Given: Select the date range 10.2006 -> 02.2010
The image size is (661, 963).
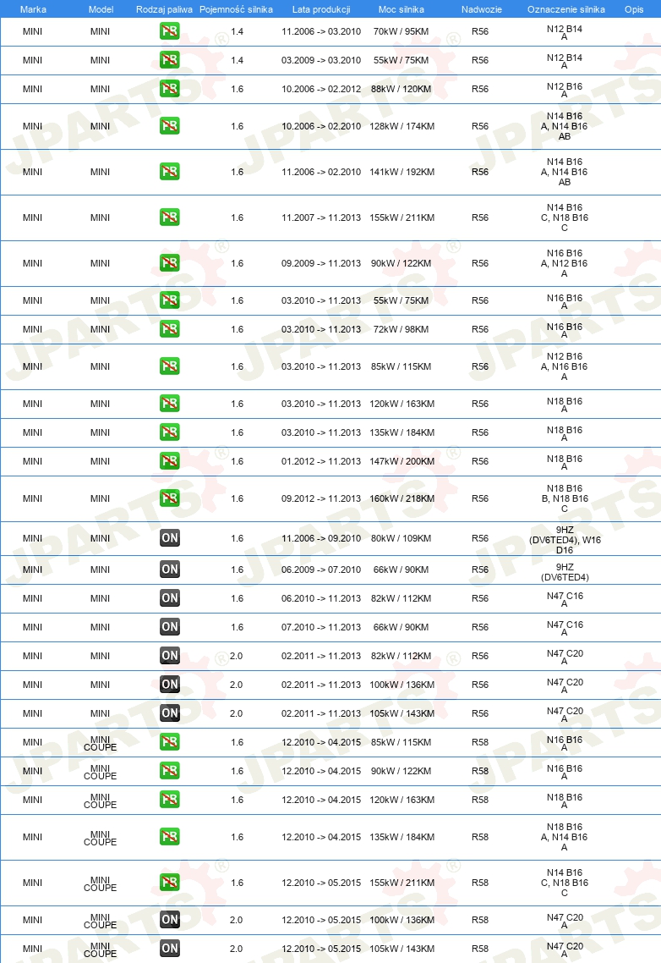Looking at the screenshot, I should pos(321,126).
